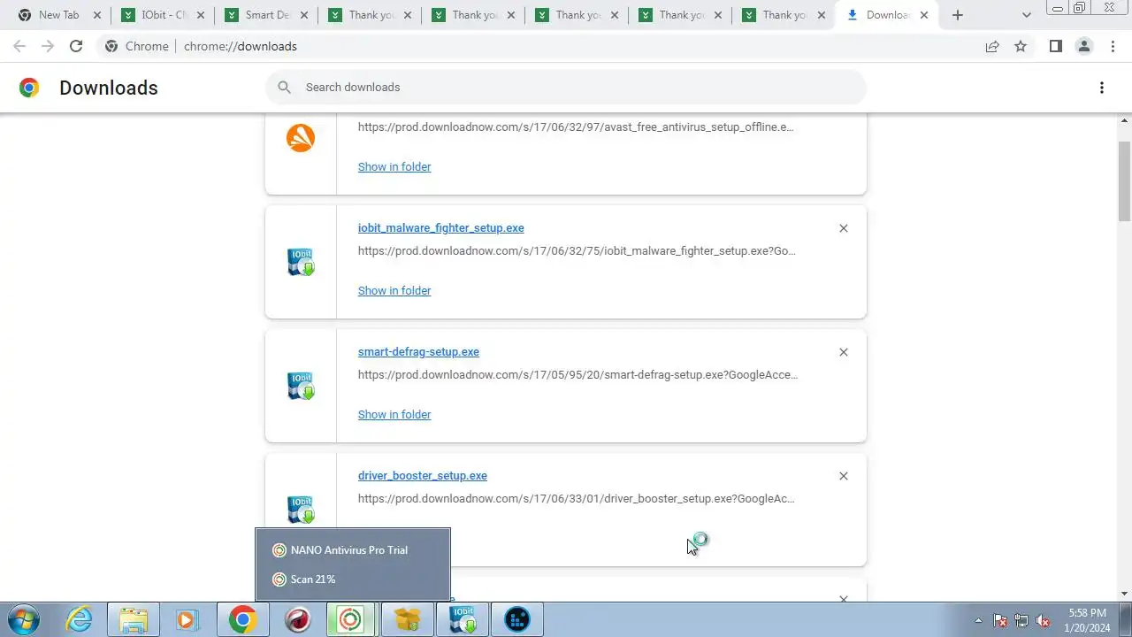
Task: Click the Avast file icon
Action: (301, 137)
